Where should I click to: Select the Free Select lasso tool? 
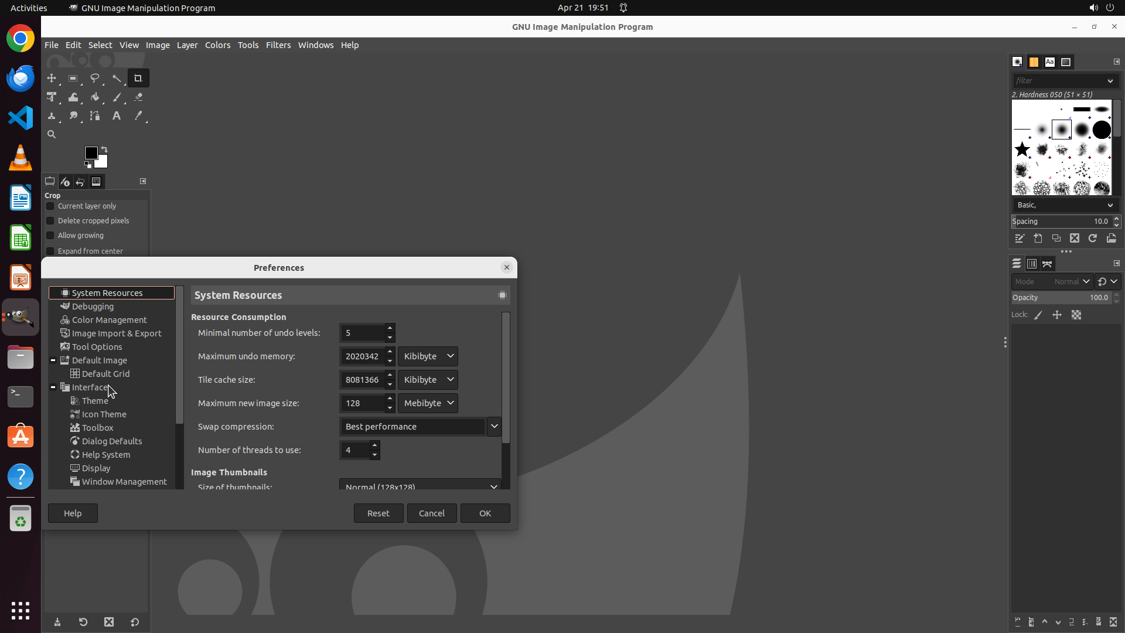click(x=95, y=78)
